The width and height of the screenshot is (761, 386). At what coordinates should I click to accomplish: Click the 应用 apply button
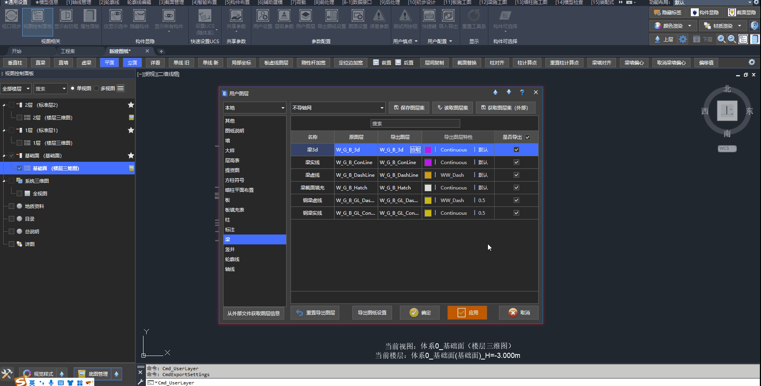pyautogui.click(x=467, y=313)
